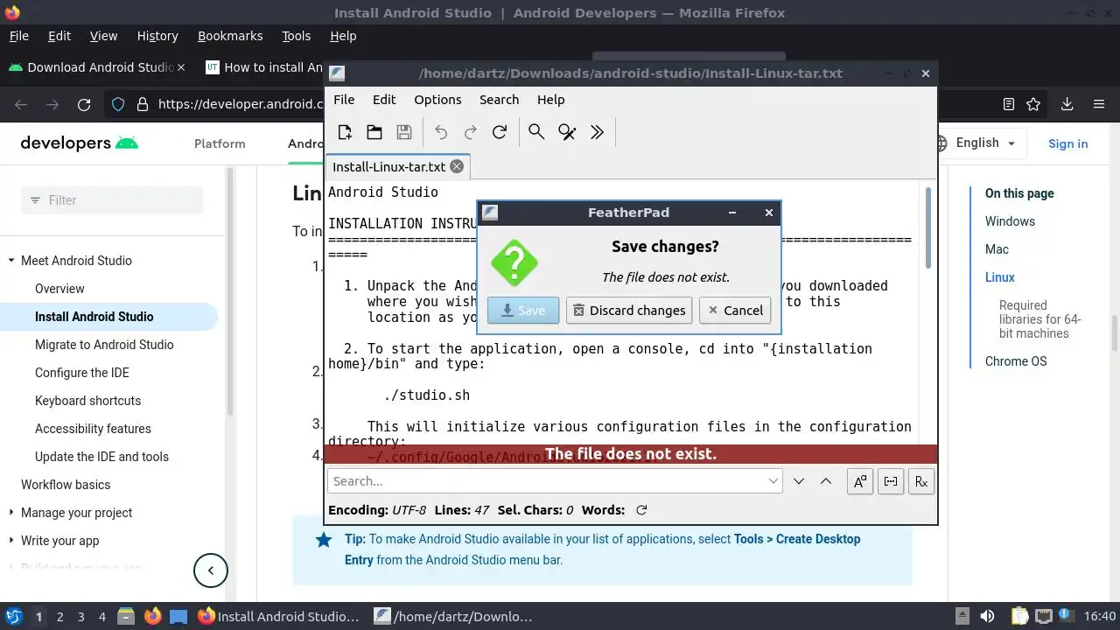Click the Undo arrow in FeatherPad toolbar
Screen dimensions: 1120x630
[441, 132]
